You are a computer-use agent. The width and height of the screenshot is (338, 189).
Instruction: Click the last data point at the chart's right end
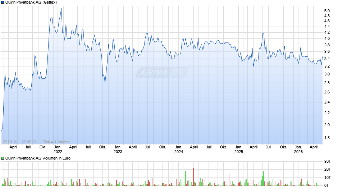click(323, 57)
